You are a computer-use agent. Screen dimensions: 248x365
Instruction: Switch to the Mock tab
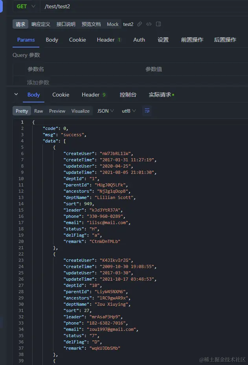pos(112,24)
